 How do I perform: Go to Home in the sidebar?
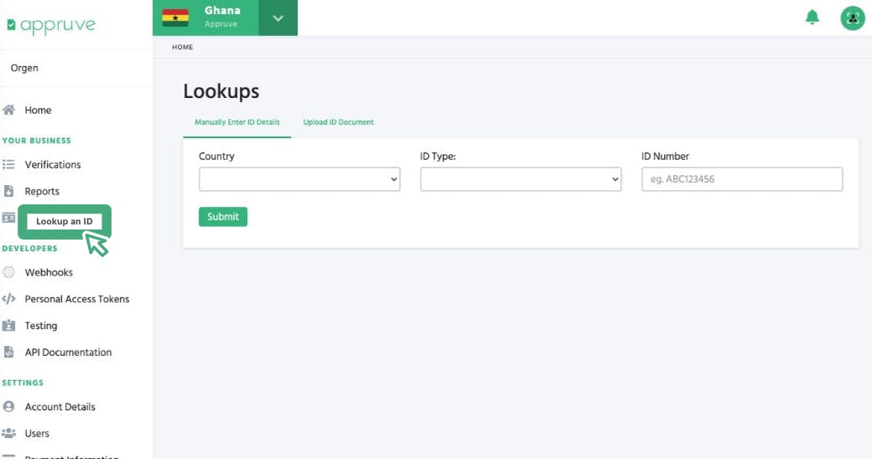click(x=38, y=110)
